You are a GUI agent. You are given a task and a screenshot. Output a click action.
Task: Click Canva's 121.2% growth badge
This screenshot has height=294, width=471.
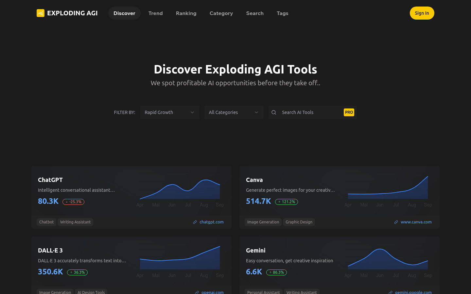(x=286, y=202)
